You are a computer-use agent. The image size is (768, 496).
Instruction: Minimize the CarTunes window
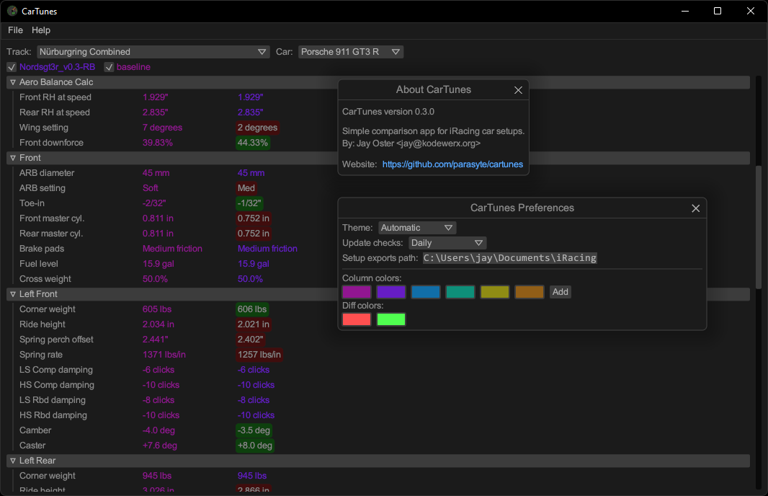(685, 11)
